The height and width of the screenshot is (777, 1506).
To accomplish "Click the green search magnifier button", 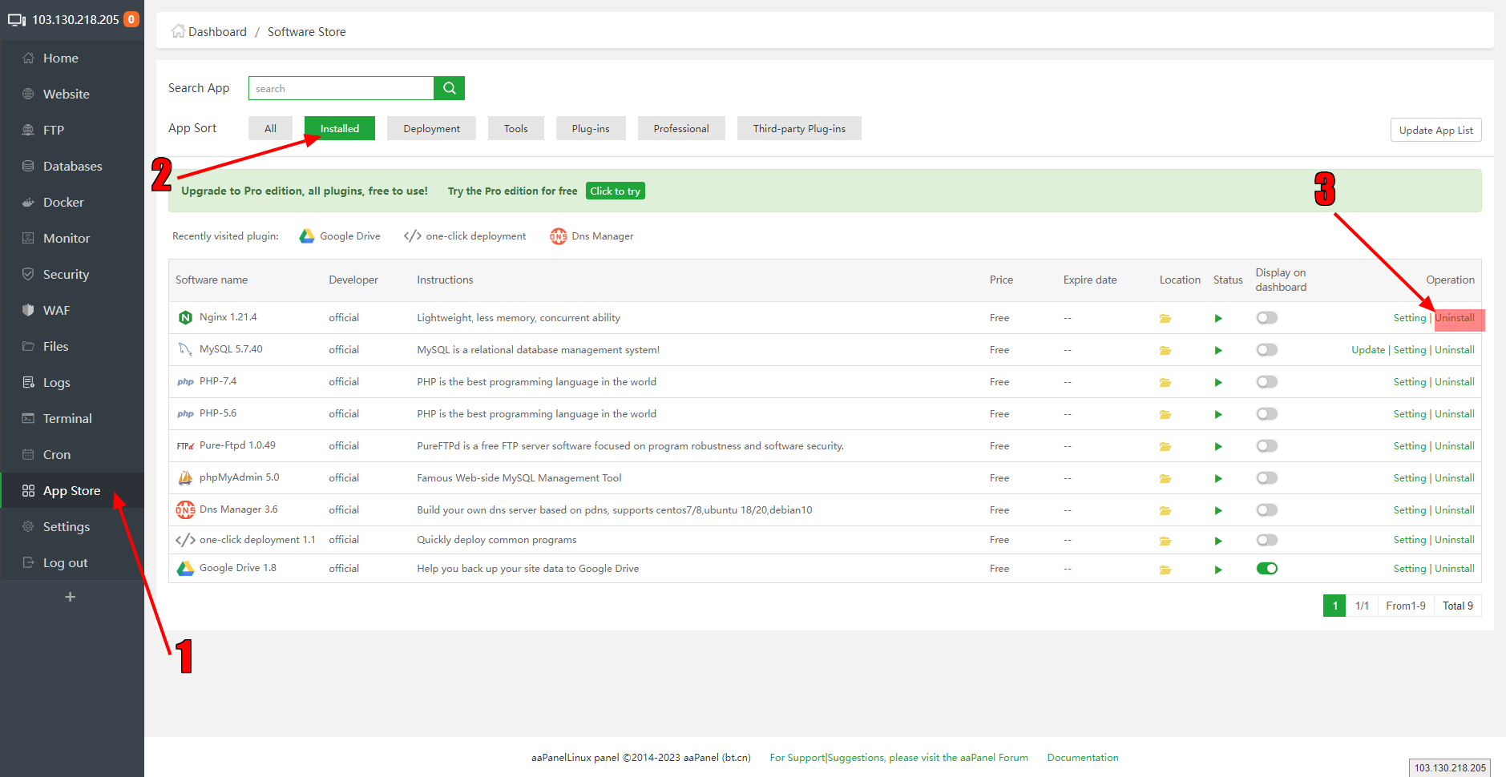I will [x=449, y=88].
